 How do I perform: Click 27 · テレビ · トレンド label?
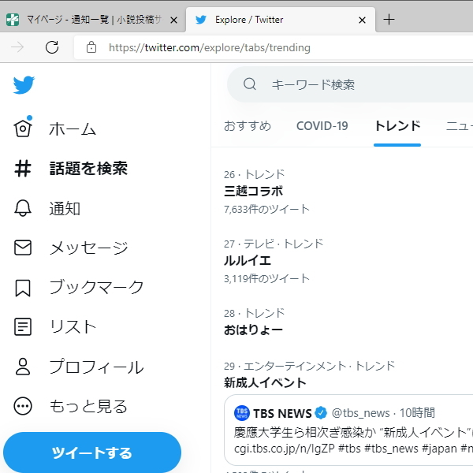coord(274,244)
